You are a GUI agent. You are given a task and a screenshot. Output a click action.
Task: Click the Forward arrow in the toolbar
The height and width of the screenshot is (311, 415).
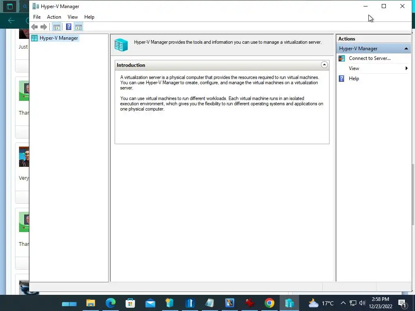coord(44,27)
